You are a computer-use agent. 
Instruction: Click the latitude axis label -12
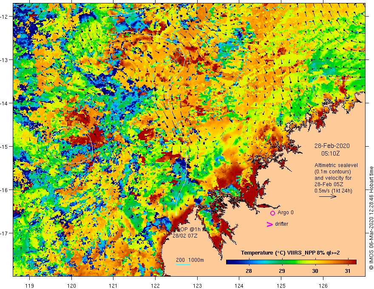click(4, 17)
